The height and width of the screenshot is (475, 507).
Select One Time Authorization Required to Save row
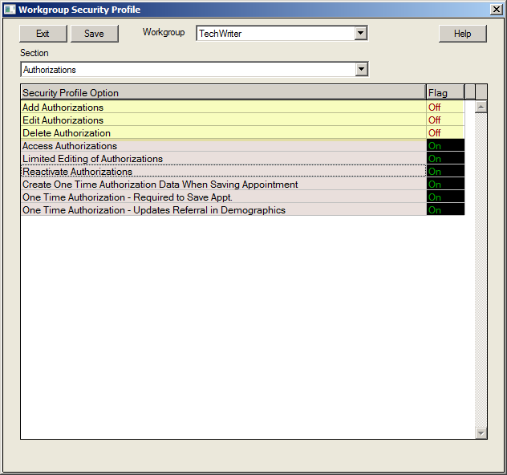[223, 197]
